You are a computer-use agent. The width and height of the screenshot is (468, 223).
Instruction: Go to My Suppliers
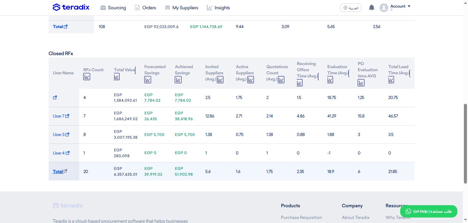pyautogui.click(x=182, y=8)
